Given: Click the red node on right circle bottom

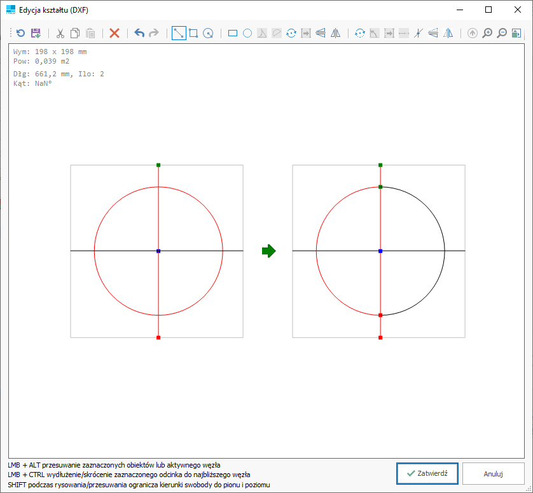Looking at the screenshot, I should [x=380, y=315].
